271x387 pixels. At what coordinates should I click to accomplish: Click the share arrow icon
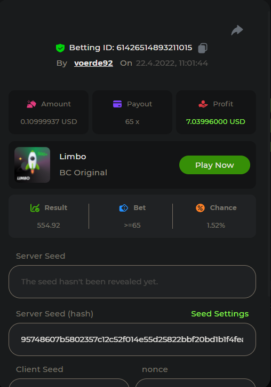point(237,30)
